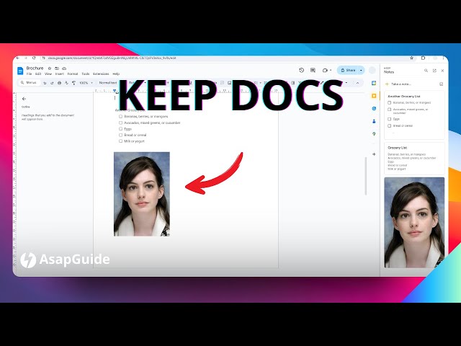The height and width of the screenshot is (346, 461).
Task: Go back in the browser
Action: coord(18,58)
